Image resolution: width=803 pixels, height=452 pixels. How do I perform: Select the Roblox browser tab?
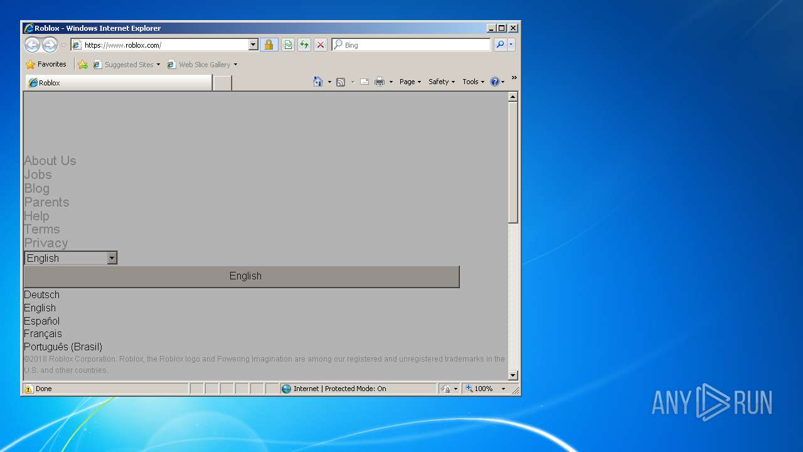(x=119, y=83)
